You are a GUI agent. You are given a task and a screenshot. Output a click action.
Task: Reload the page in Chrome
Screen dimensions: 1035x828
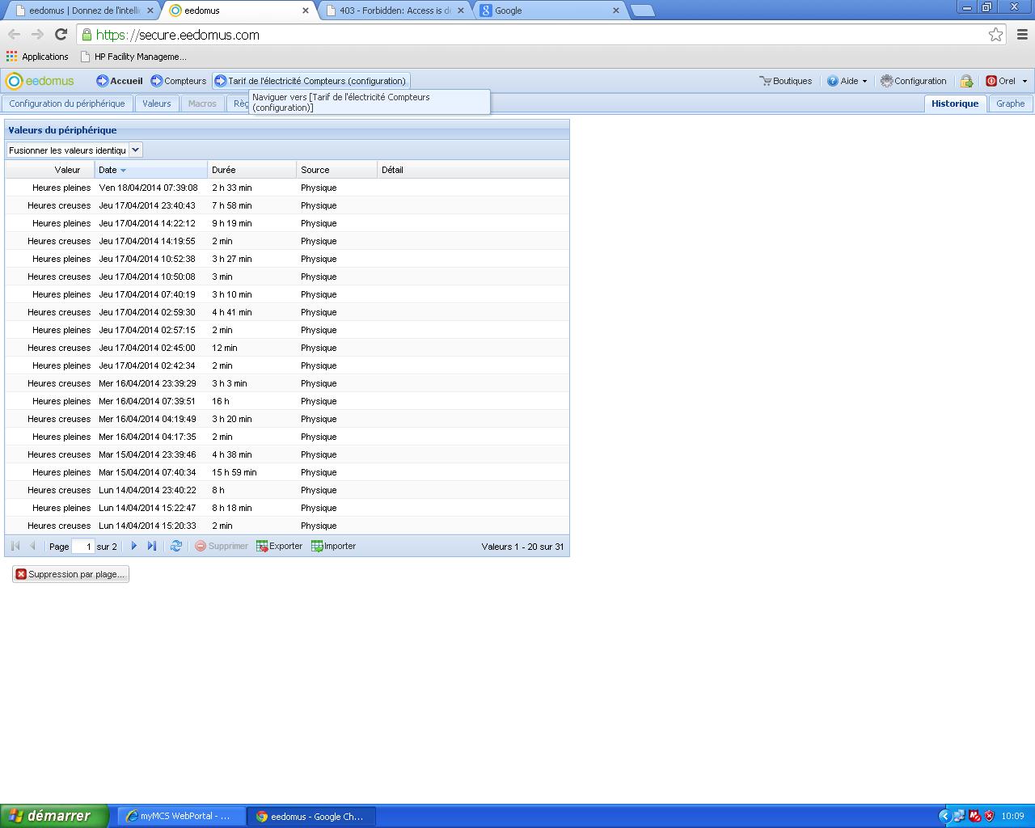pos(61,35)
